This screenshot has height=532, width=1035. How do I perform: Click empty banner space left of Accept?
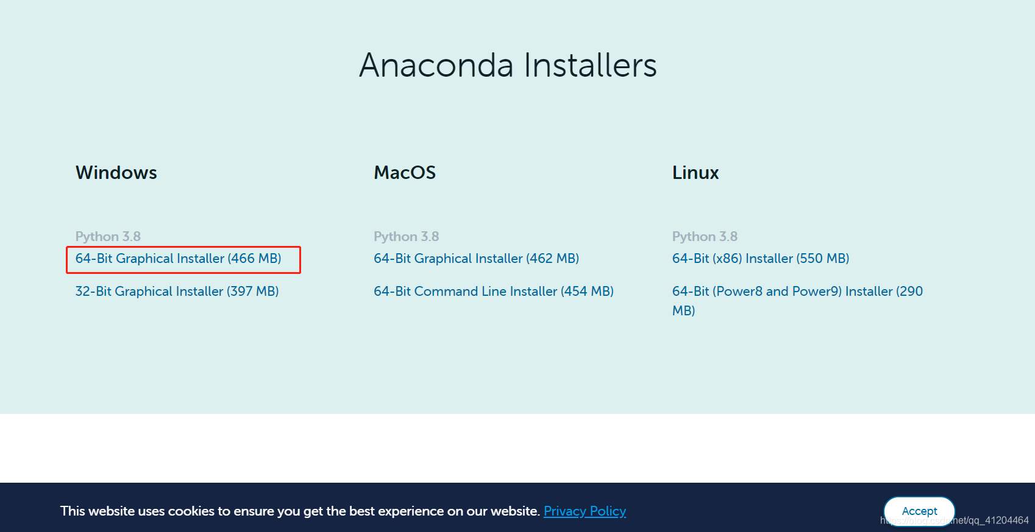756,511
